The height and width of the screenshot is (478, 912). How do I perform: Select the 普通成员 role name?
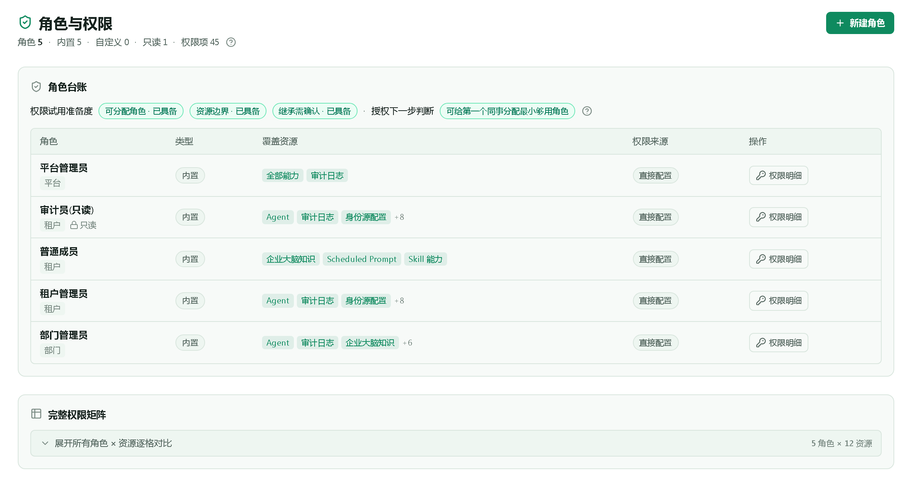pyautogui.click(x=59, y=252)
